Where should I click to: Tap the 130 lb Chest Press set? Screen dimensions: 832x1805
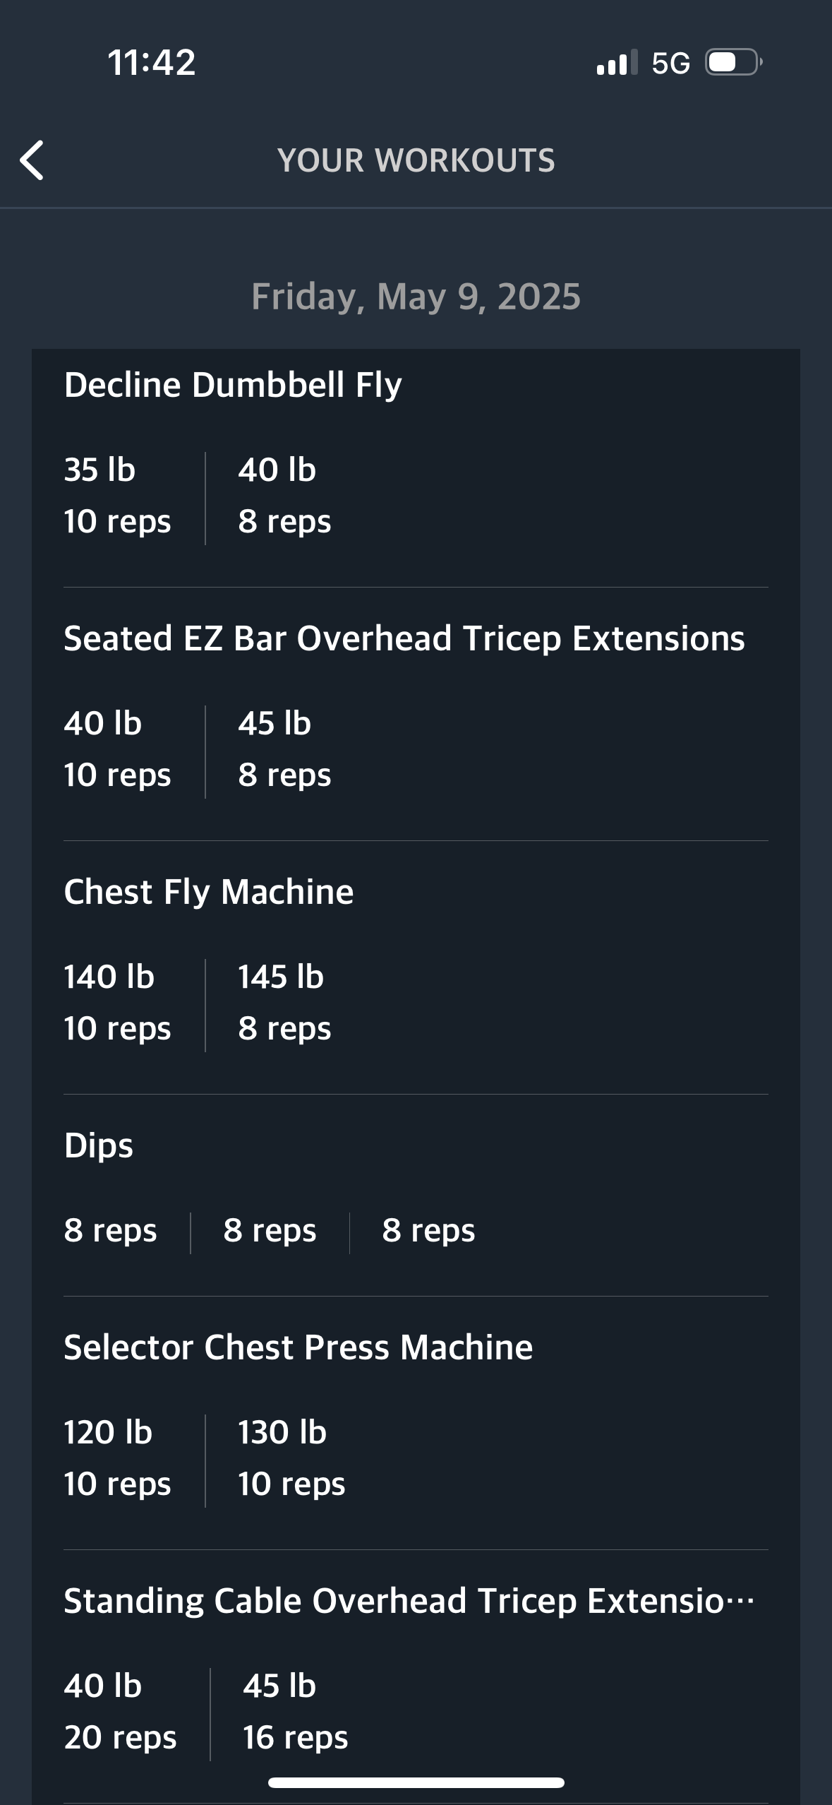click(291, 1458)
